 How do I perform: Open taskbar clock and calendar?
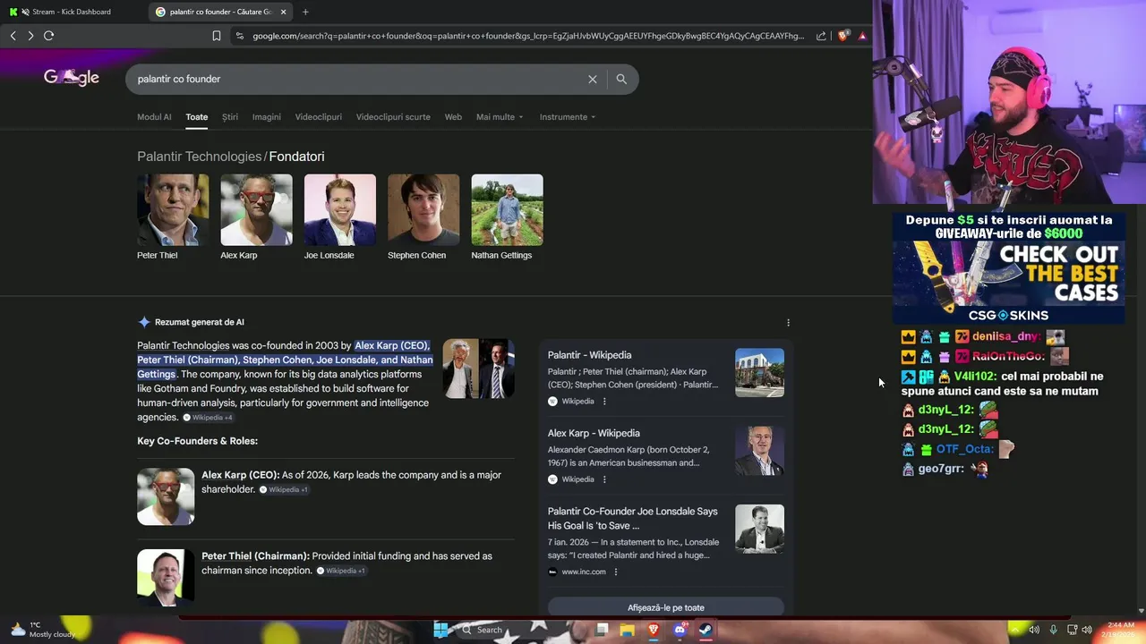pos(1120,630)
